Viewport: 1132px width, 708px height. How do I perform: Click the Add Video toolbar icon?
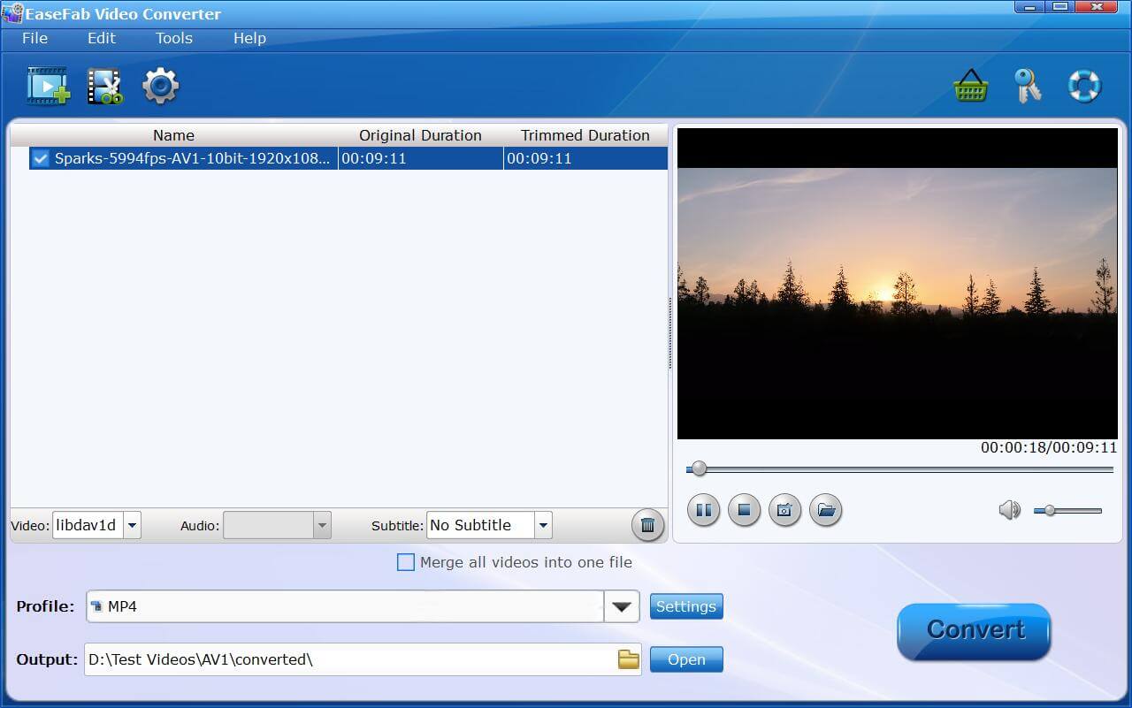point(48,86)
